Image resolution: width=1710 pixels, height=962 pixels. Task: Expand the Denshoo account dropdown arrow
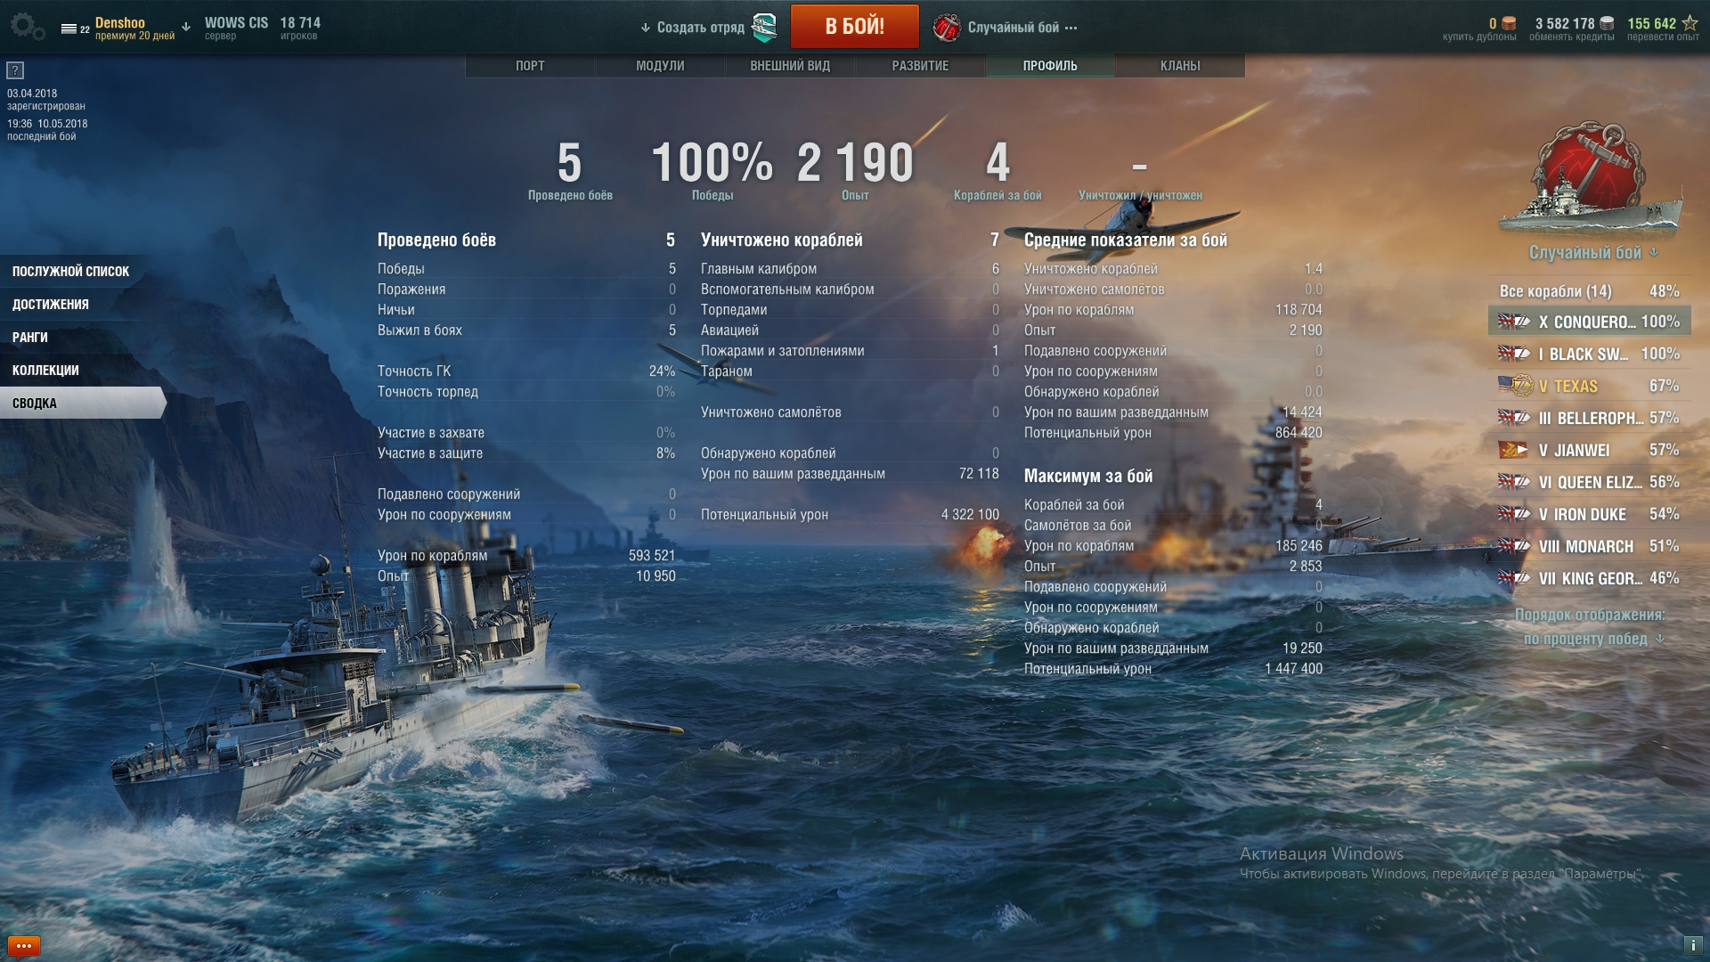(x=186, y=27)
